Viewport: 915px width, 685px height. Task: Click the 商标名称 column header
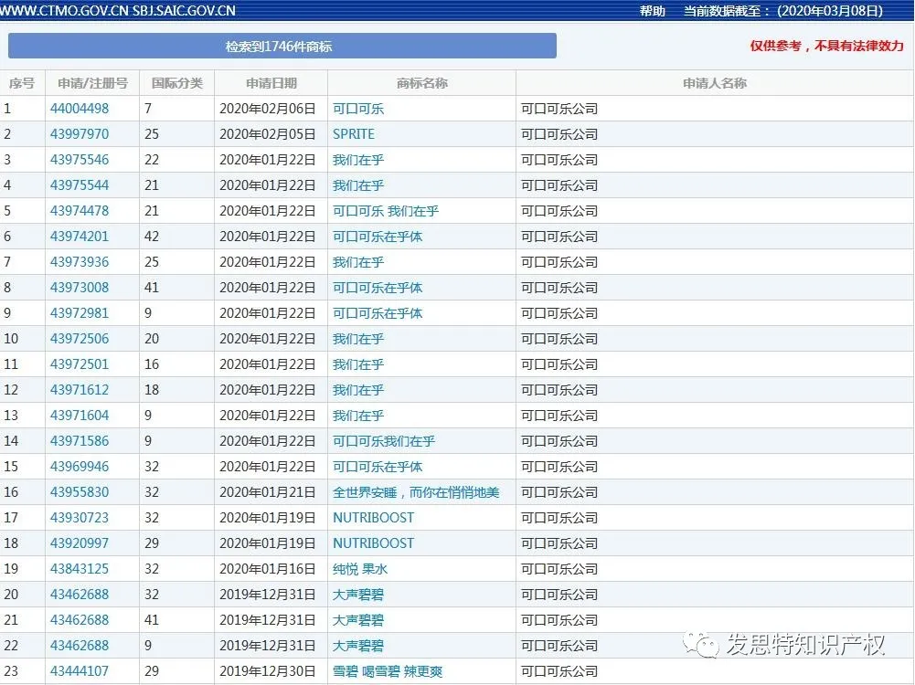click(421, 83)
